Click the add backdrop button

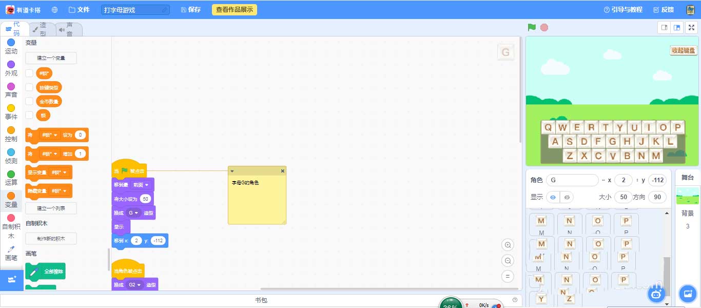(687, 293)
